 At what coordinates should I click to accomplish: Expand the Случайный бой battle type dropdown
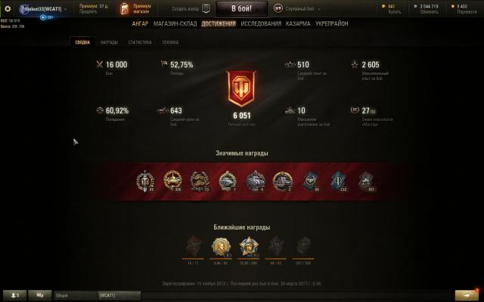[319, 9]
